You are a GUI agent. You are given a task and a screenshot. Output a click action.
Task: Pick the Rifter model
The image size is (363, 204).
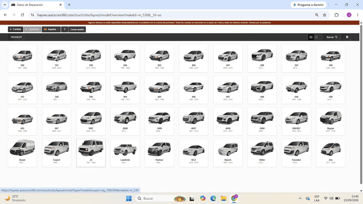(262, 153)
